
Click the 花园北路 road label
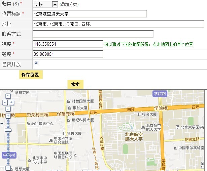click(x=192, y=139)
